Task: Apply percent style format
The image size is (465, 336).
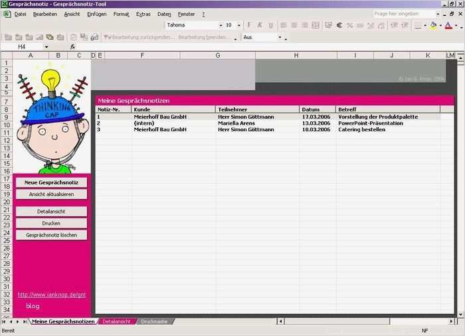Action: [x=349, y=25]
